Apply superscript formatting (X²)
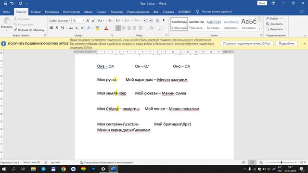This screenshot has width=308, height=173. click(82, 28)
